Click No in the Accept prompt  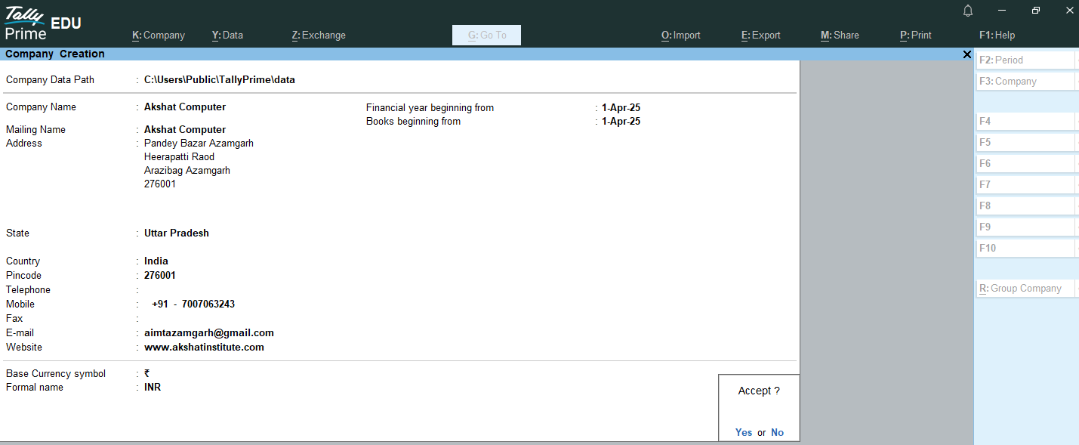point(777,433)
